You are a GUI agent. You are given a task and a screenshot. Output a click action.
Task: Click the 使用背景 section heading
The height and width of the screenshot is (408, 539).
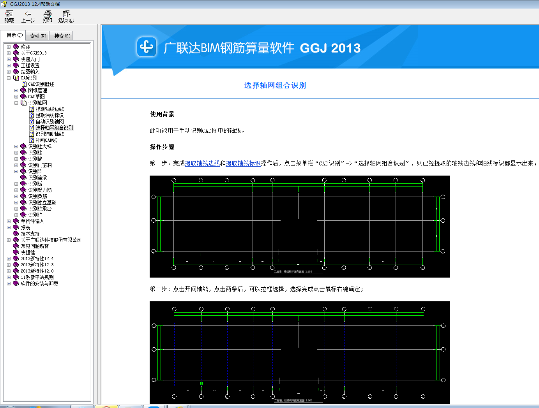click(x=162, y=114)
